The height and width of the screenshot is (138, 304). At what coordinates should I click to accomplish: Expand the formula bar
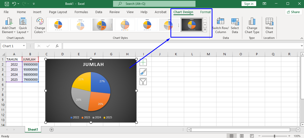point(301,46)
